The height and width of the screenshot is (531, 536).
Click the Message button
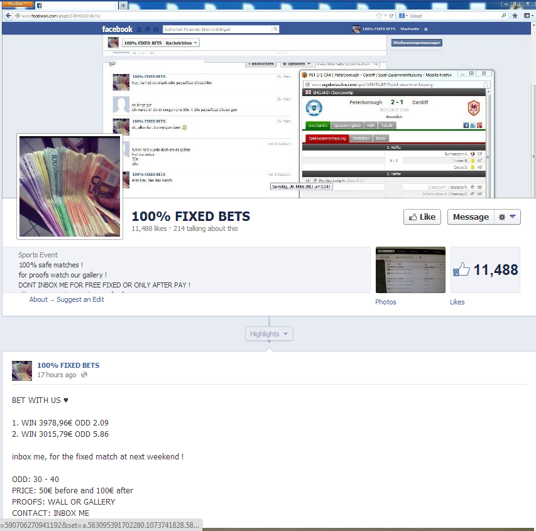pos(471,217)
